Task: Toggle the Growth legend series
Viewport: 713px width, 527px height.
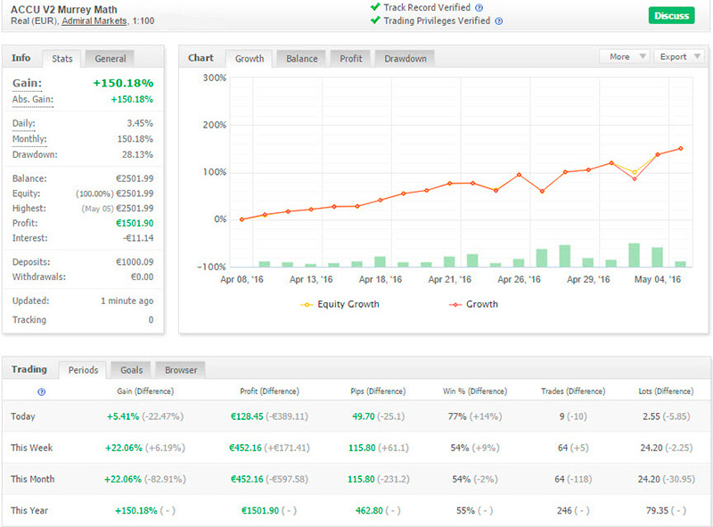Action: tap(473, 304)
